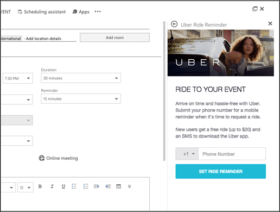Add an Online meeting
The image size is (280, 212).
click(59, 158)
